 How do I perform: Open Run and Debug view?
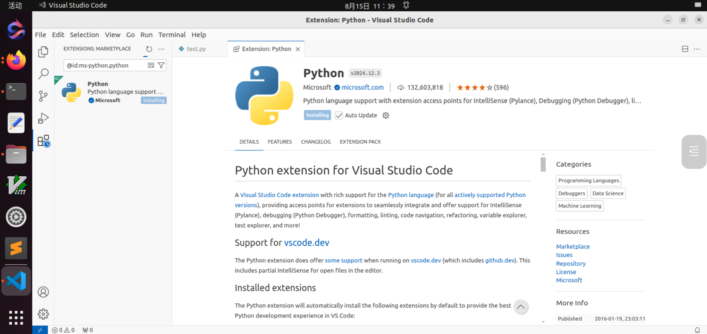(x=43, y=118)
